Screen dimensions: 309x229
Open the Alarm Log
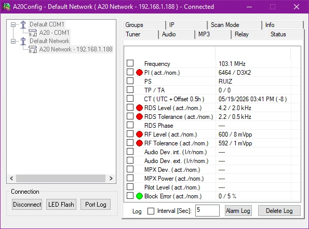coord(238,211)
